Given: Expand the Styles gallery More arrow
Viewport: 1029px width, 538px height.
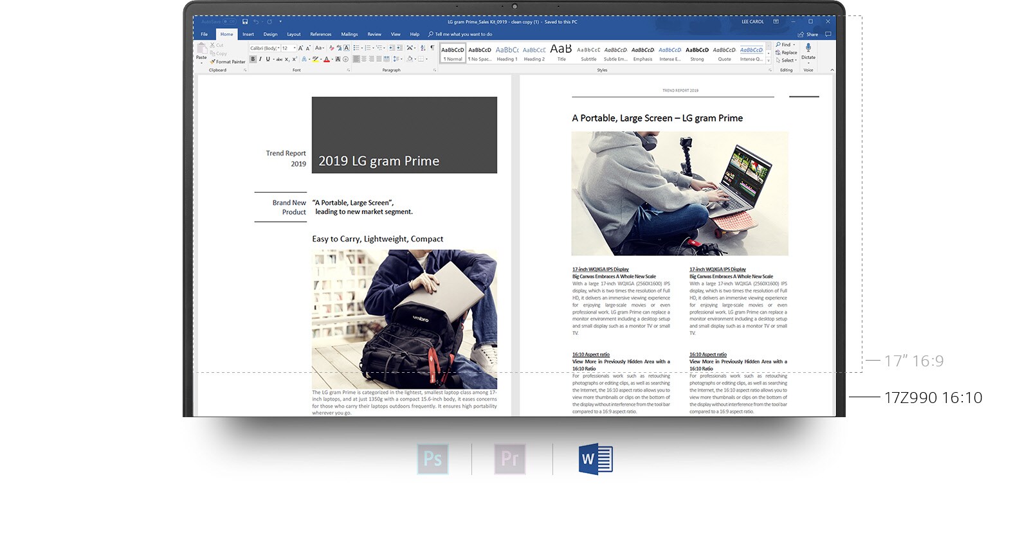Looking at the screenshot, I should 769,60.
